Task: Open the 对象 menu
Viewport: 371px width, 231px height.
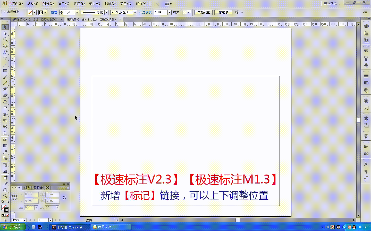Action: click(48, 4)
